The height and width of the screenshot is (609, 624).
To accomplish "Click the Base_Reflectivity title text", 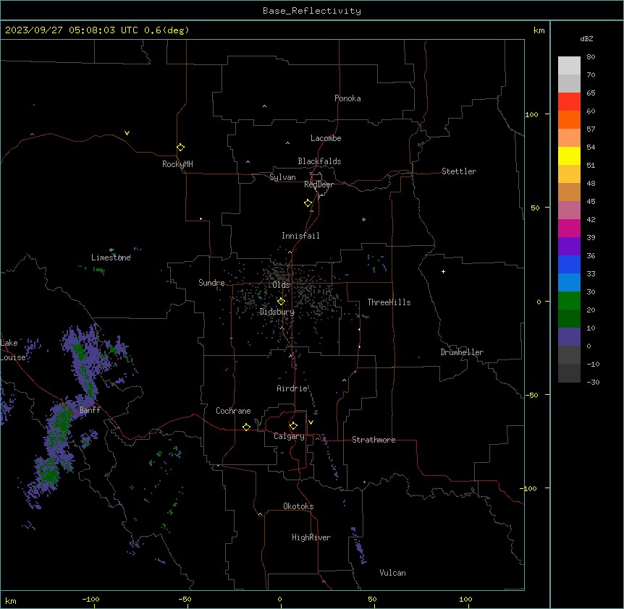I will pos(312,11).
